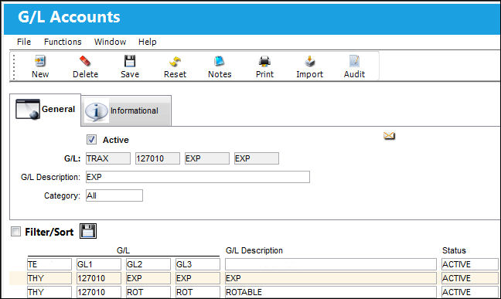Click the G/L Description column header
The image size is (501, 299).
[x=254, y=250]
